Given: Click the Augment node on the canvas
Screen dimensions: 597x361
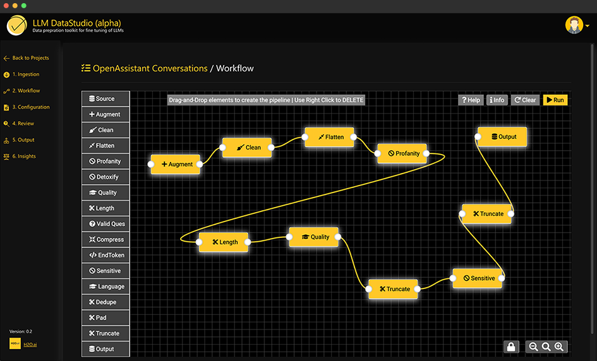Looking at the screenshot, I should click(175, 164).
